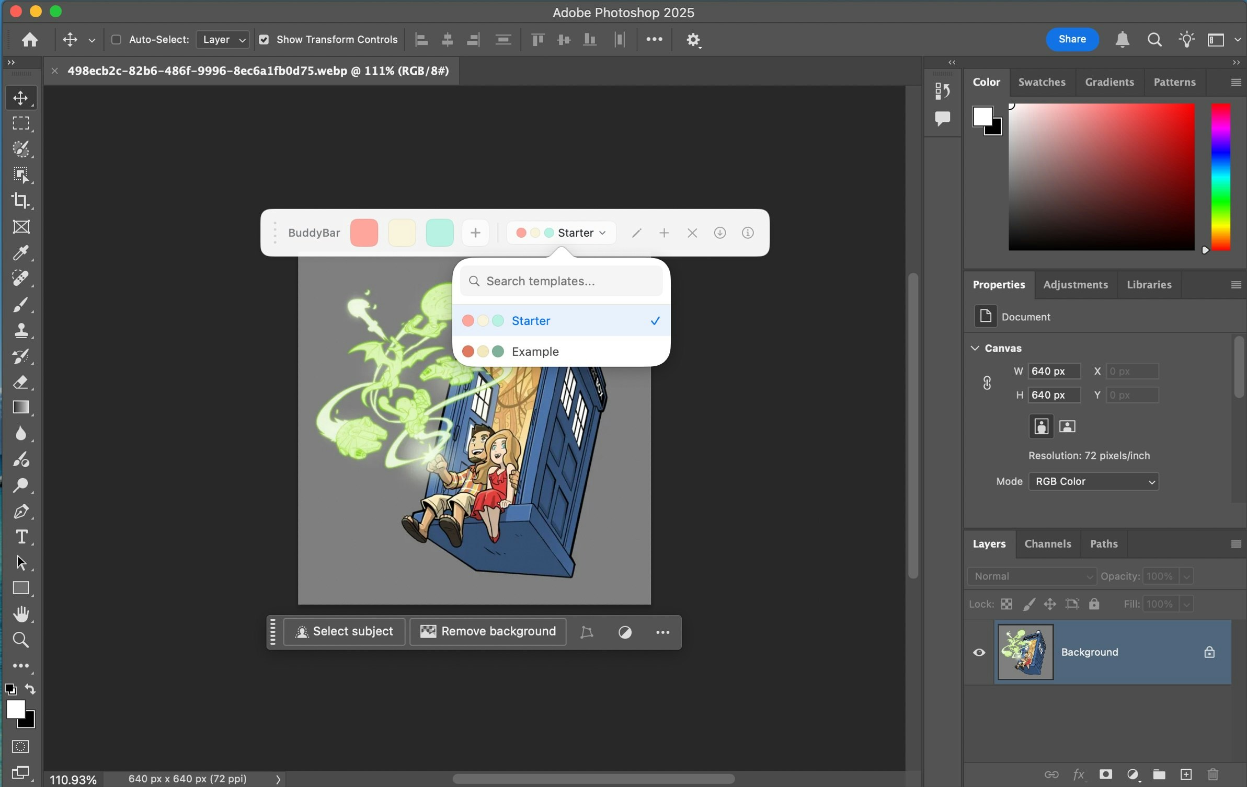Click the Select subject button
Image resolution: width=1247 pixels, height=787 pixels.
344,632
